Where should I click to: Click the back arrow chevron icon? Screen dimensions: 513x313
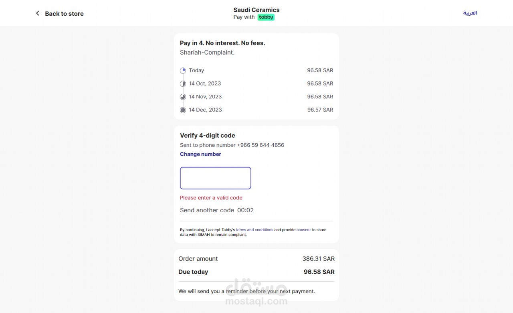click(x=38, y=13)
